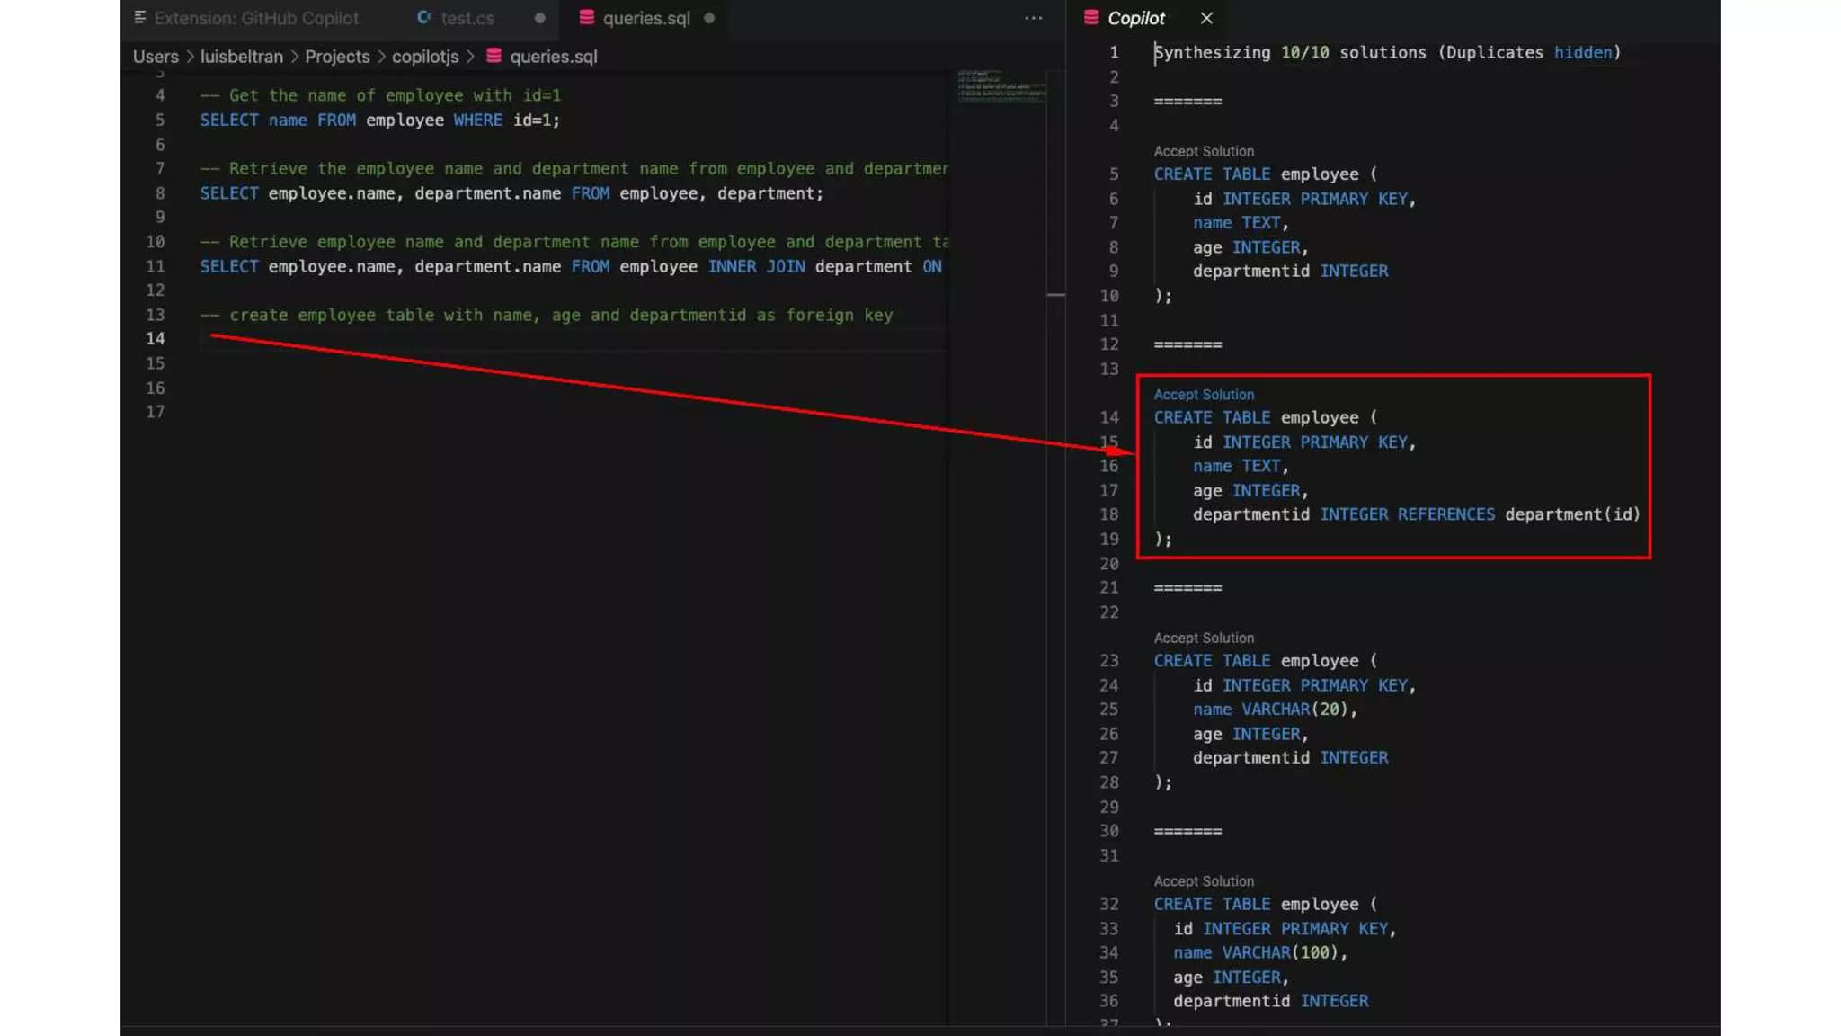The image size is (1841, 1036).
Task: Open the copilotjs breadcrumb folder
Action: pyautogui.click(x=424, y=56)
